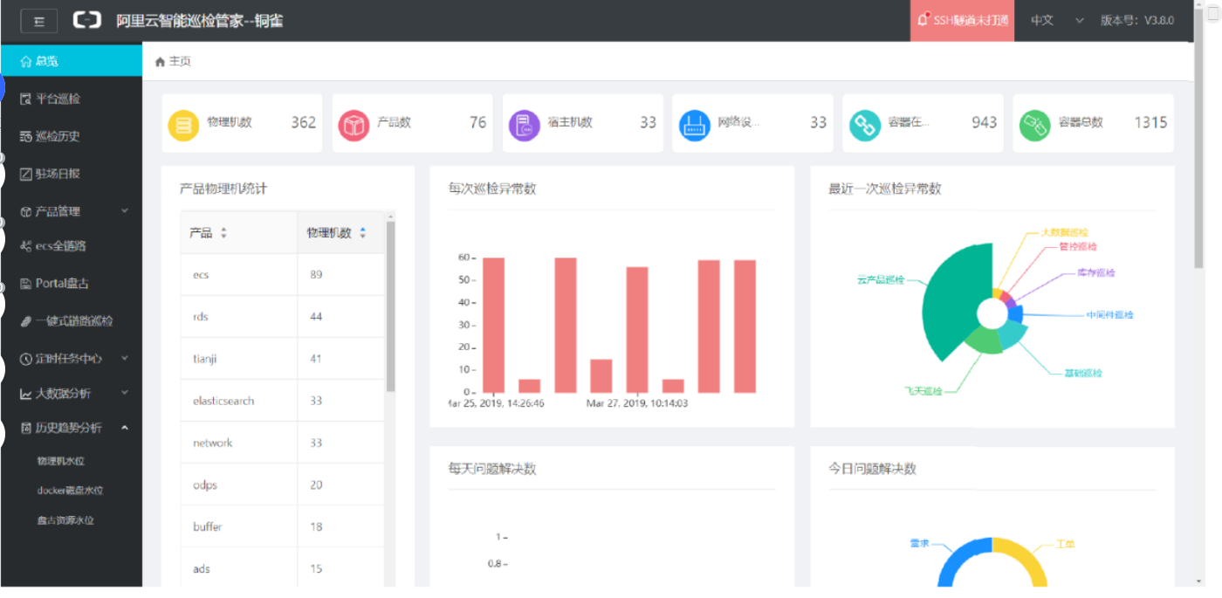Click the green 容器总数 container icon
Viewport: 1222px width, 598px height.
pyautogui.click(x=1035, y=126)
